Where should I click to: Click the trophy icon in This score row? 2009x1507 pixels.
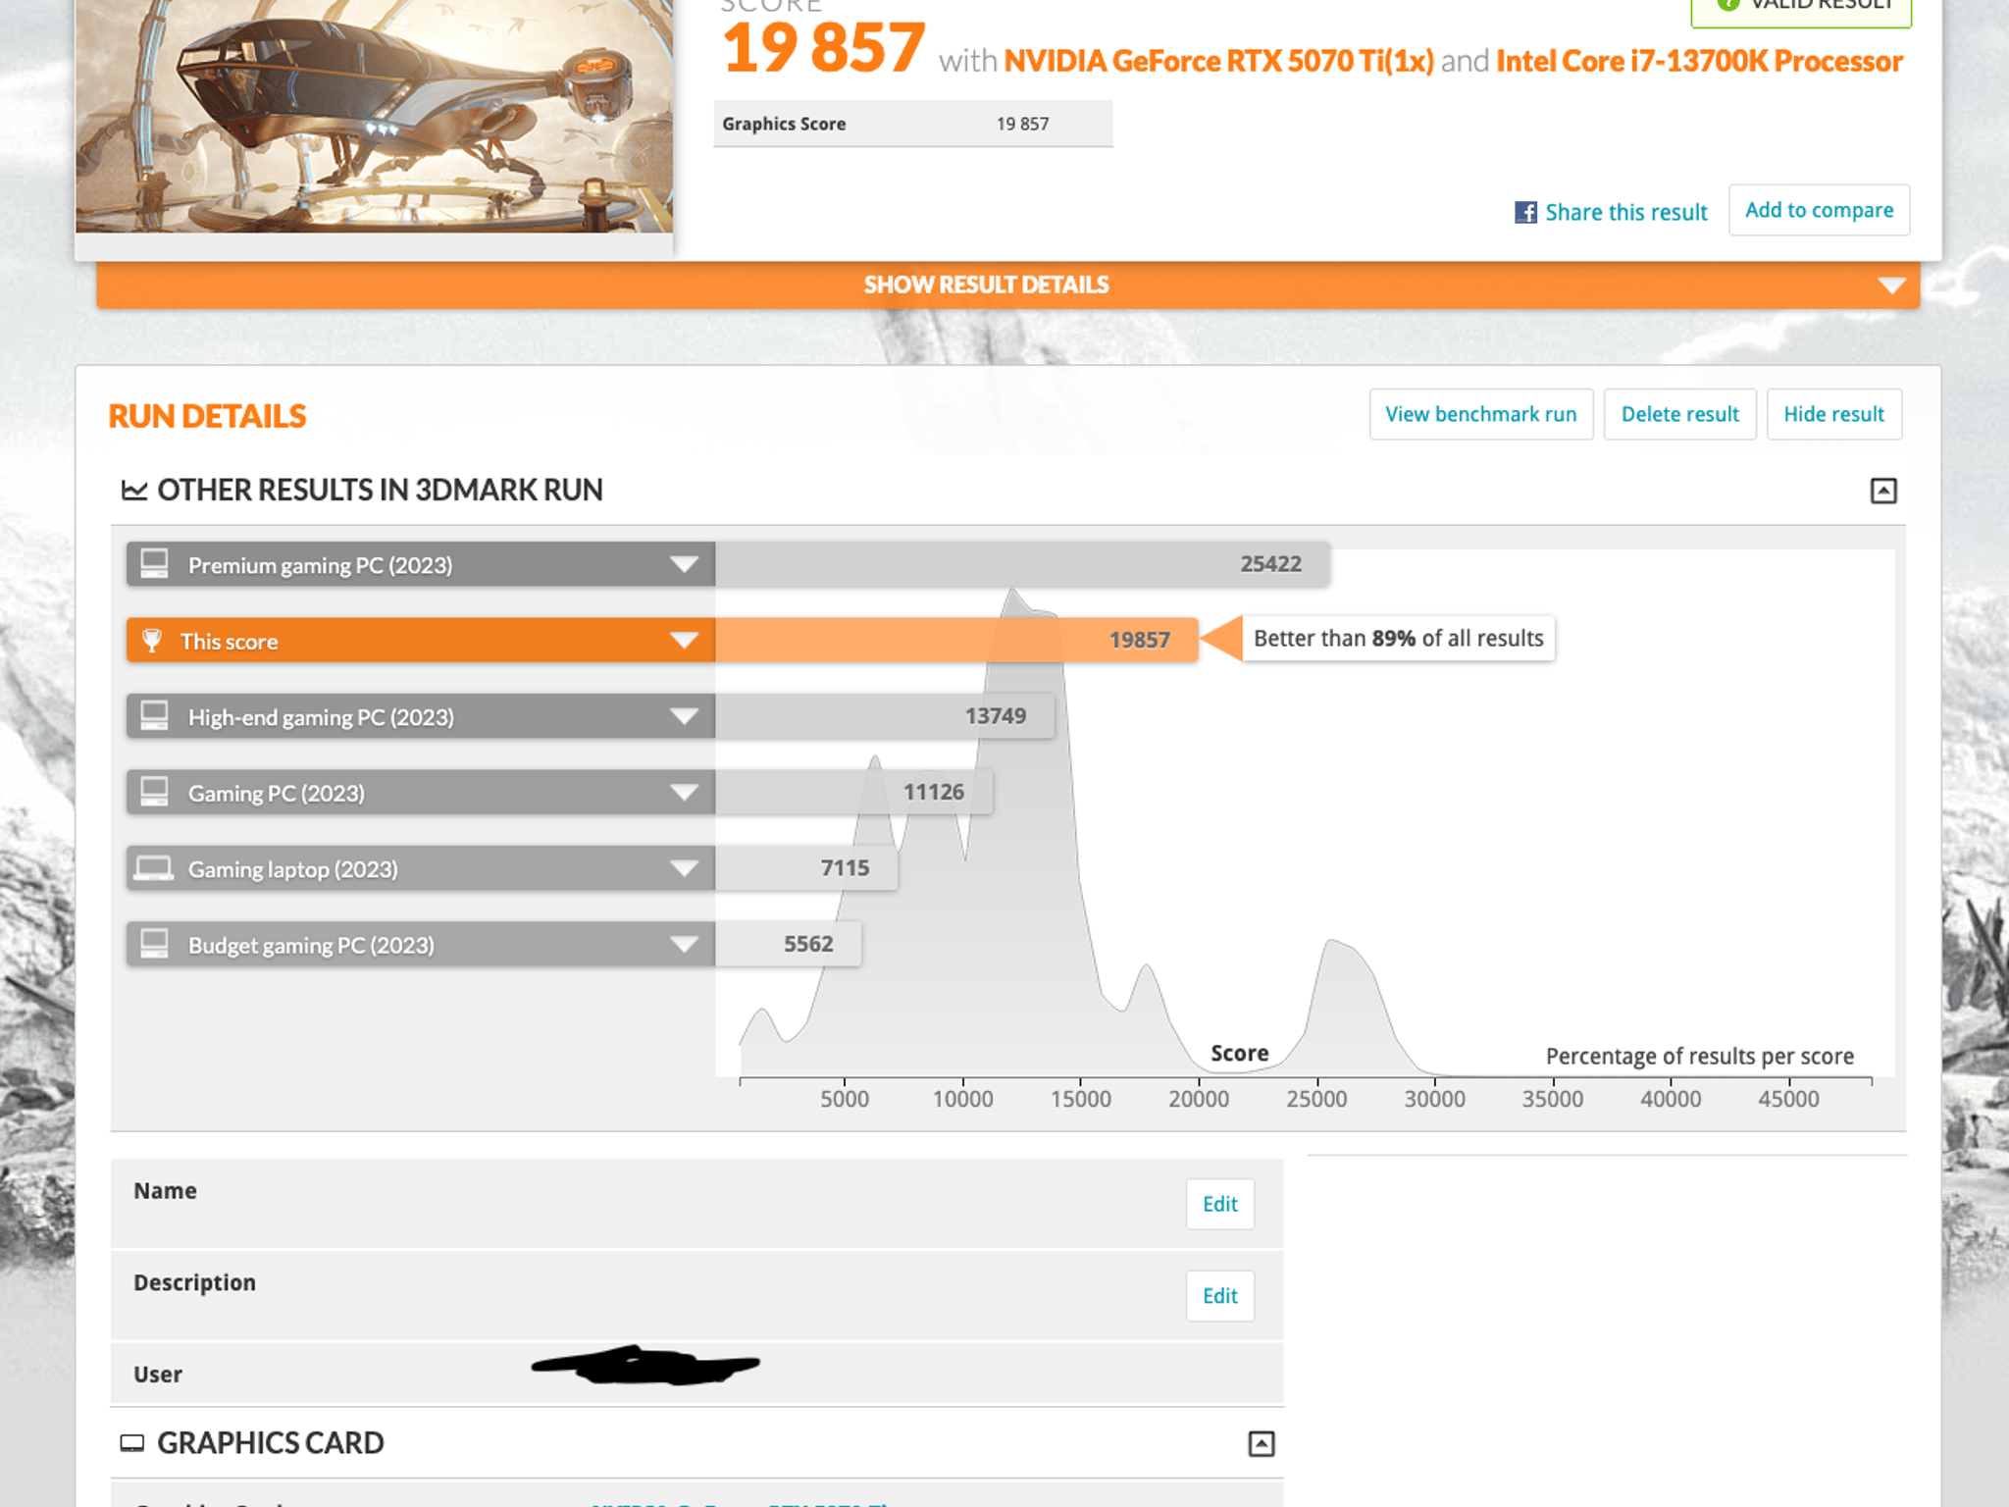(152, 641)
